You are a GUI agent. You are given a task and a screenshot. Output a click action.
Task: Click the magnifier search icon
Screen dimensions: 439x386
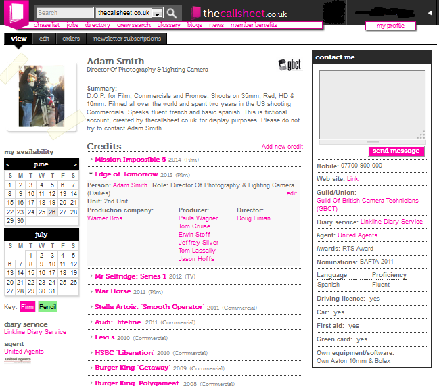(172, 13)
